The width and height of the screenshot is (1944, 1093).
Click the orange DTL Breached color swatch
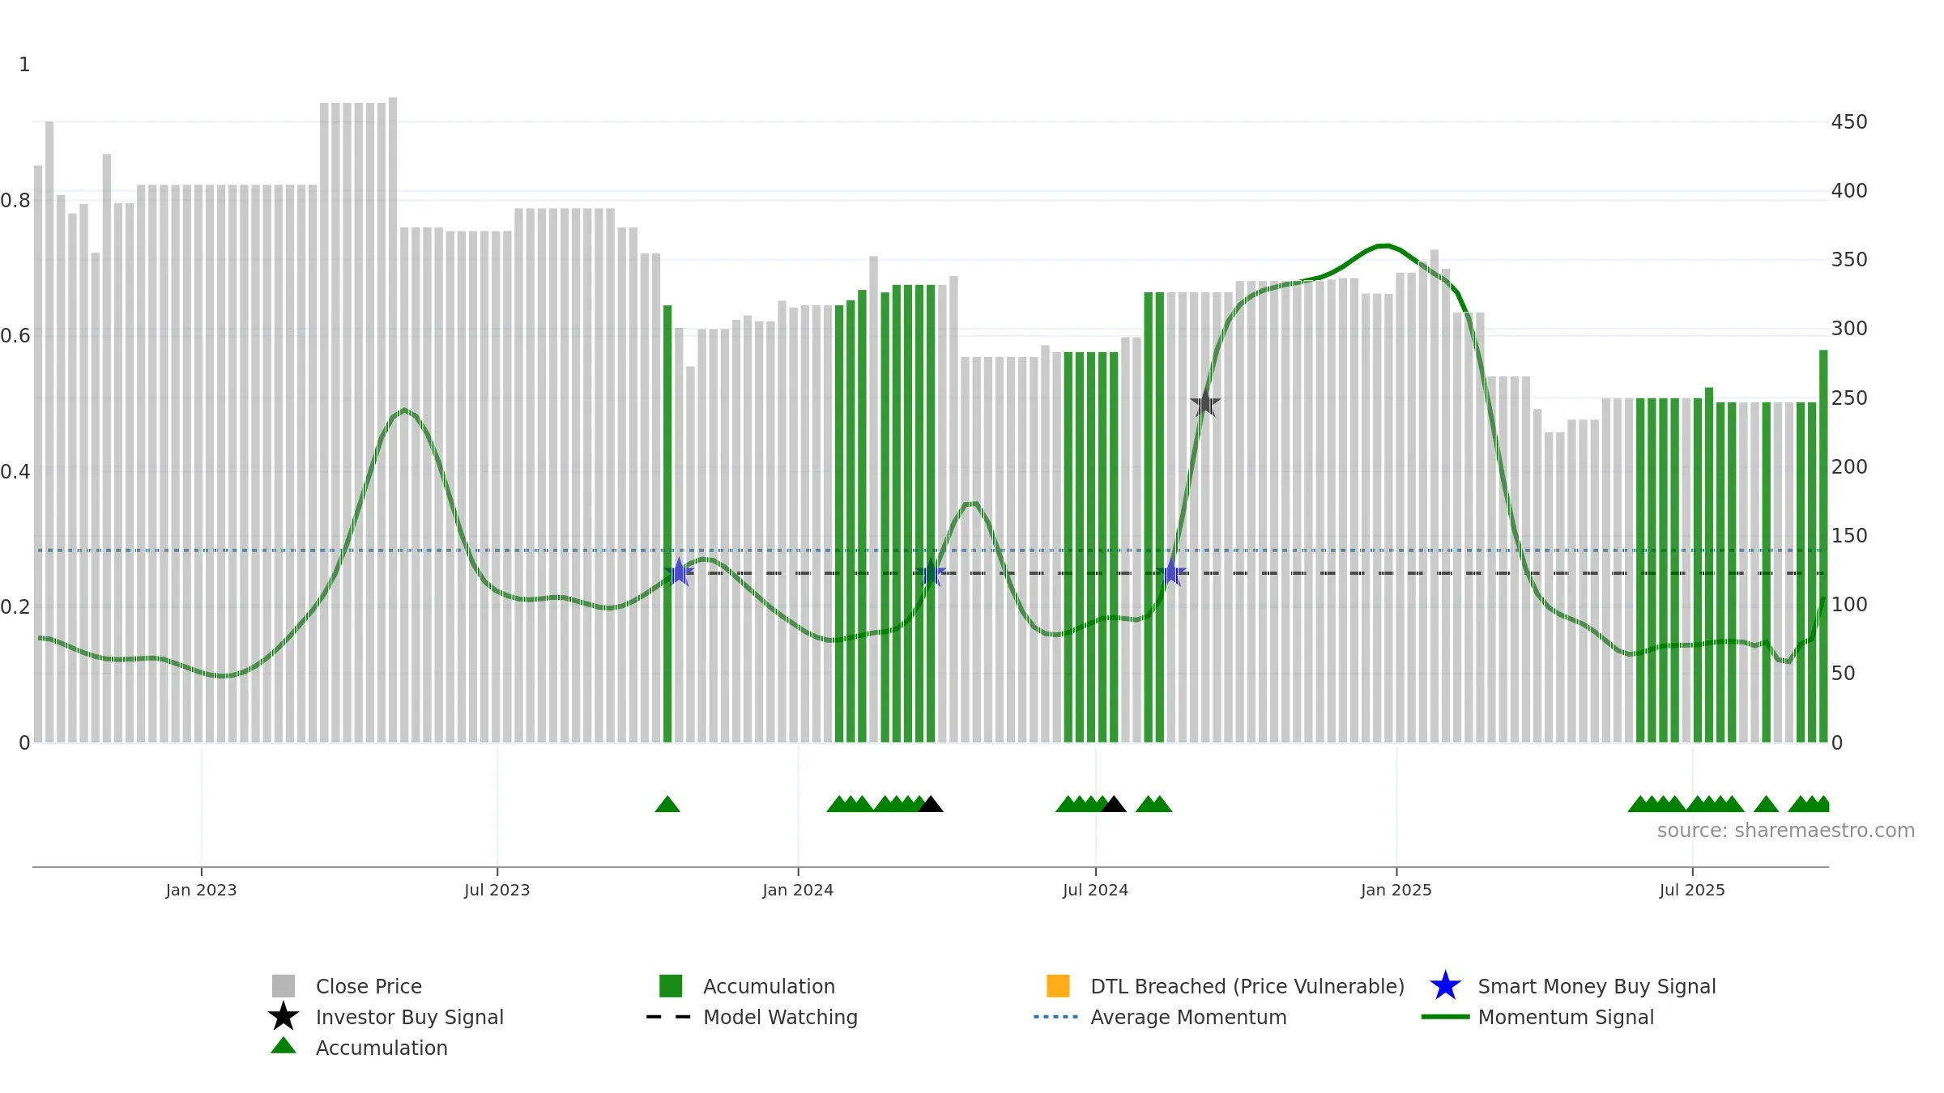pyautogui.click(x=1058, y=986)
